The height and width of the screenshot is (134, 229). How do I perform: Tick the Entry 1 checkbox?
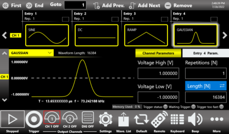coord(65,19)
